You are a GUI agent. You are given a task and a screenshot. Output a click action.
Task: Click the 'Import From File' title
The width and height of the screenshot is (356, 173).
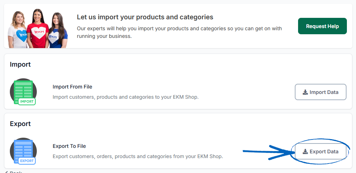(x=73, y=87)
